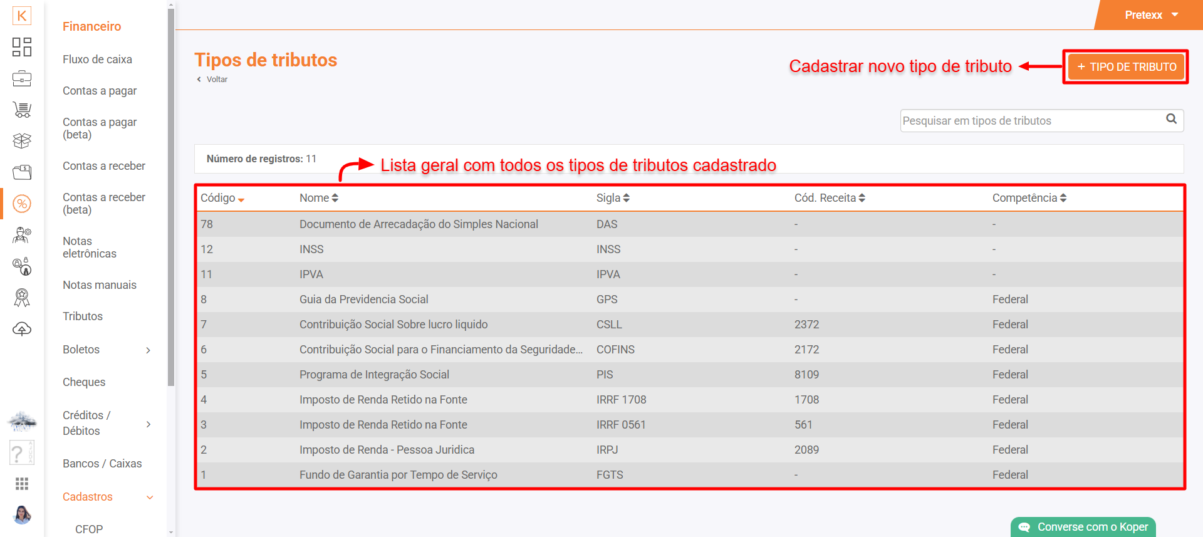Screen dimensions: 1203x537
Task: Open the award ribbon icon in sidebar
Action: click(x=22, y=298)
